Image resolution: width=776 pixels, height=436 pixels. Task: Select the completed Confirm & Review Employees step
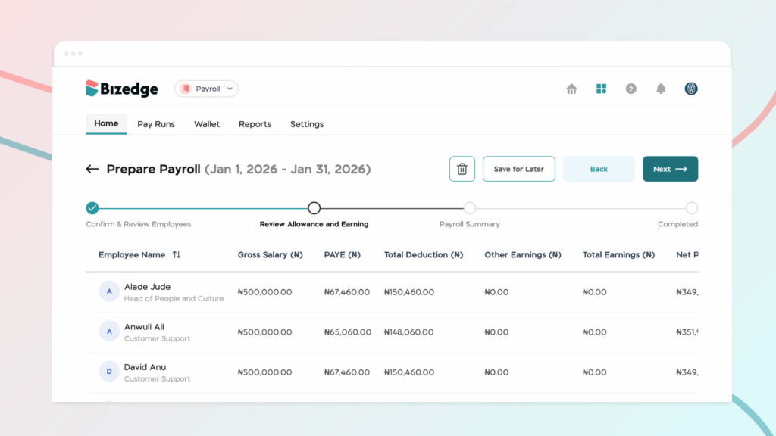pyautogui.click(x=92, y=208)
